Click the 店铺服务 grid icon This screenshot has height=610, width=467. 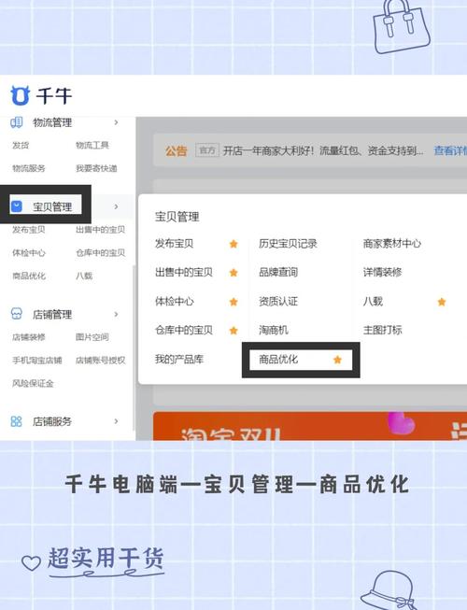(x=16, y=421)
